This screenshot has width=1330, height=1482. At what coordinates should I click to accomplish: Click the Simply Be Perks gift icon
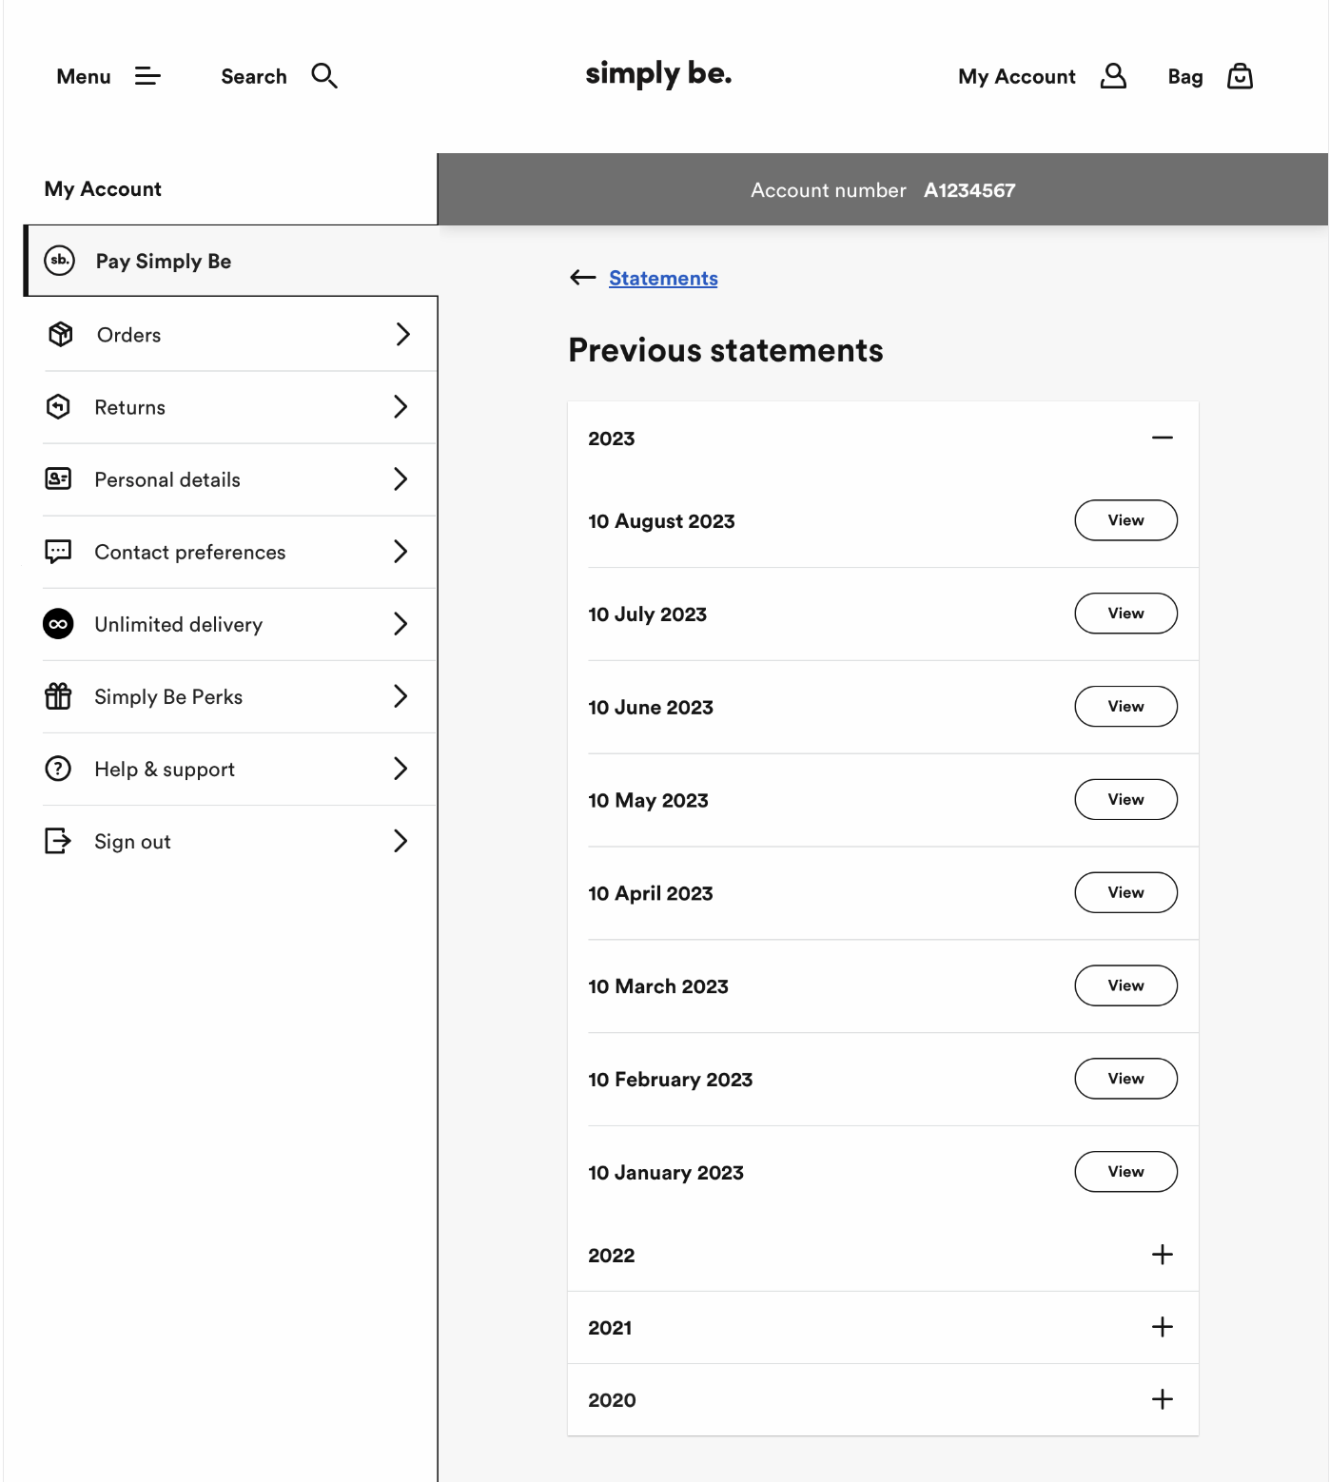point(58,696)
